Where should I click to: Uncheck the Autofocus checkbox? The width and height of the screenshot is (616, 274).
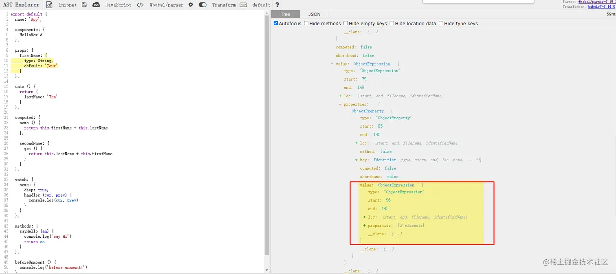[x=276, y=23]
